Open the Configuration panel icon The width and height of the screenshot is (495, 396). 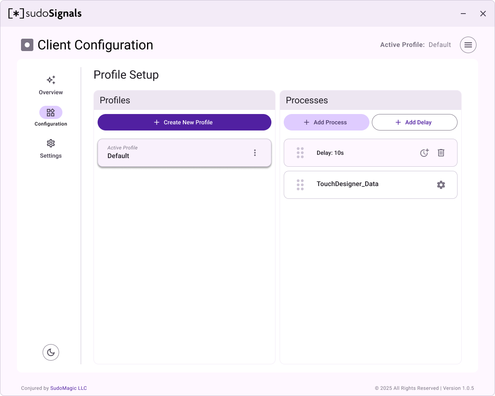point(51,112)
